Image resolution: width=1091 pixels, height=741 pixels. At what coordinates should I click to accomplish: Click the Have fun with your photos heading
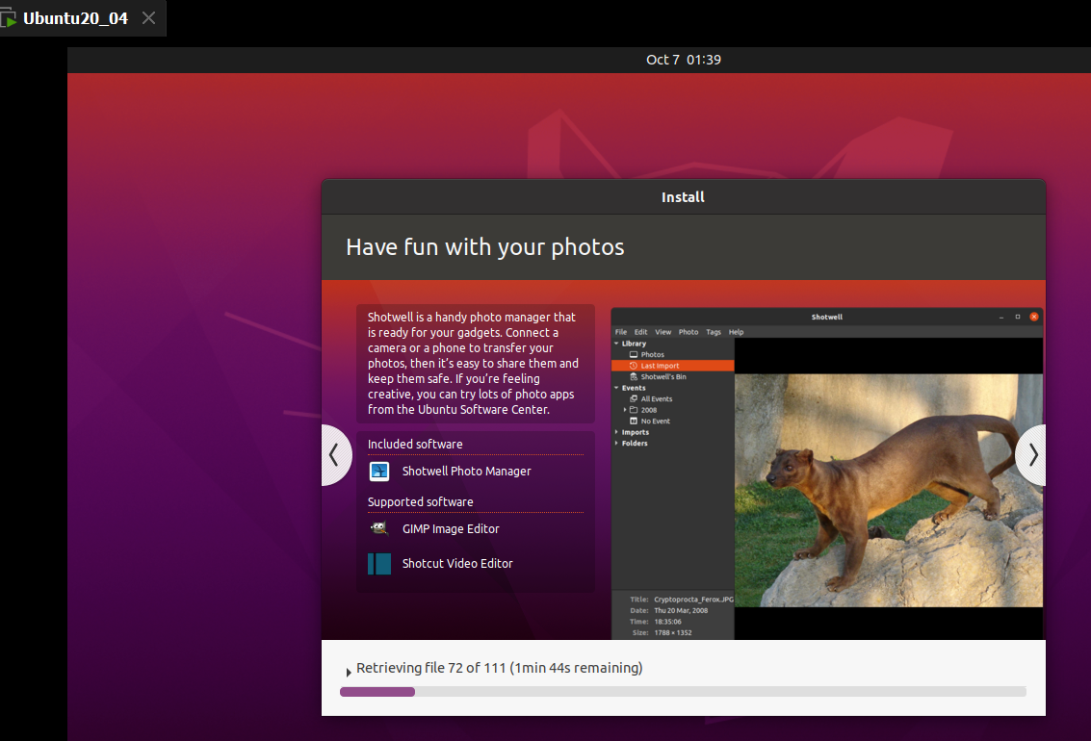[485, 247]
